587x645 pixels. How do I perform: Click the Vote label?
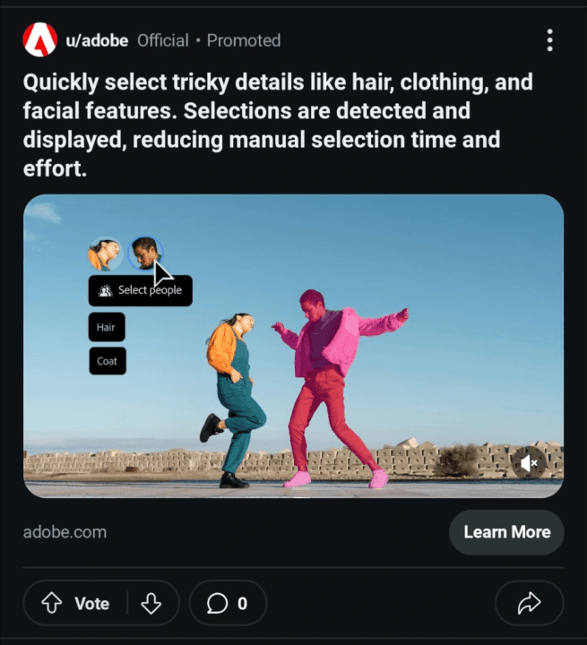[91, 604]
